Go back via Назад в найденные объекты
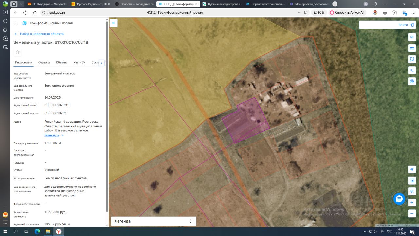Image resolution: width=419 pixels, height=236 pixels. pos(39,34)
